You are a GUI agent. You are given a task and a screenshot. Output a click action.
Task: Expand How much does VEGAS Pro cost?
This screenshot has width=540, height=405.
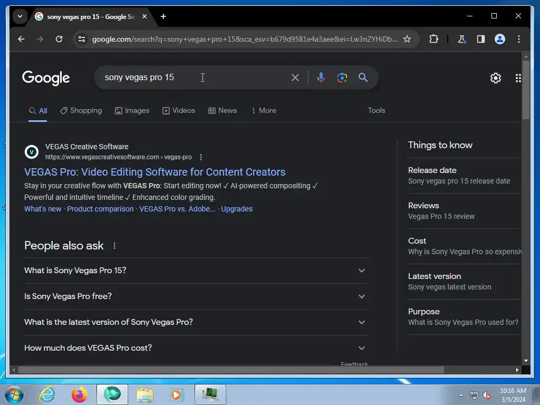tap(196, 348)
